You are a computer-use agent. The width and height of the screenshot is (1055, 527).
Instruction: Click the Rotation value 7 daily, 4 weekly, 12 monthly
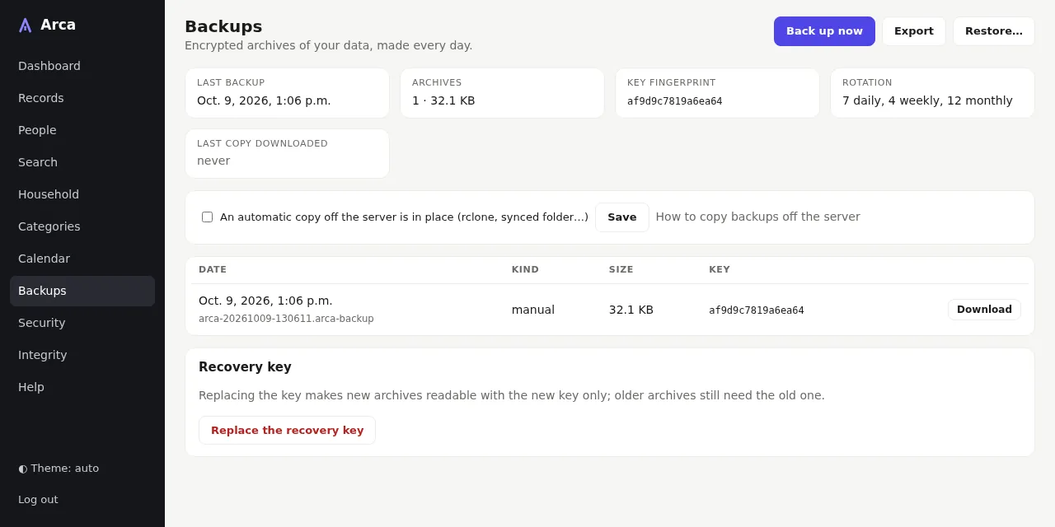pos(927,100)
